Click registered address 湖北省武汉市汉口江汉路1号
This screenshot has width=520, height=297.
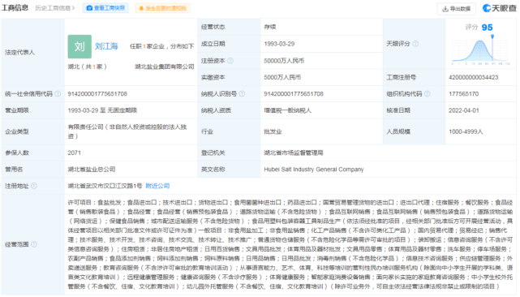pos(105,186)
